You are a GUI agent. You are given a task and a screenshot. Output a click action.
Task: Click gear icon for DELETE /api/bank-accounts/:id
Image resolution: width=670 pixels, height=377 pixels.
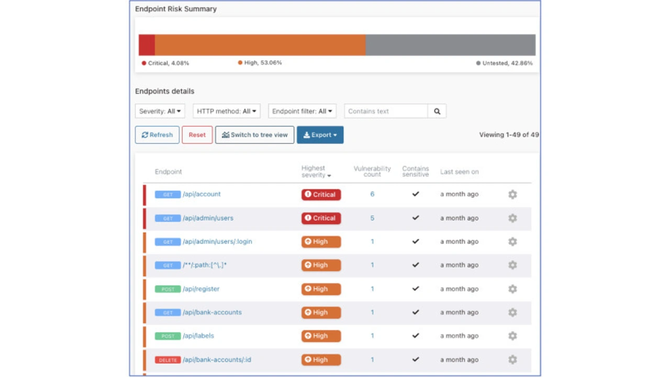click(x=512, y=360)
